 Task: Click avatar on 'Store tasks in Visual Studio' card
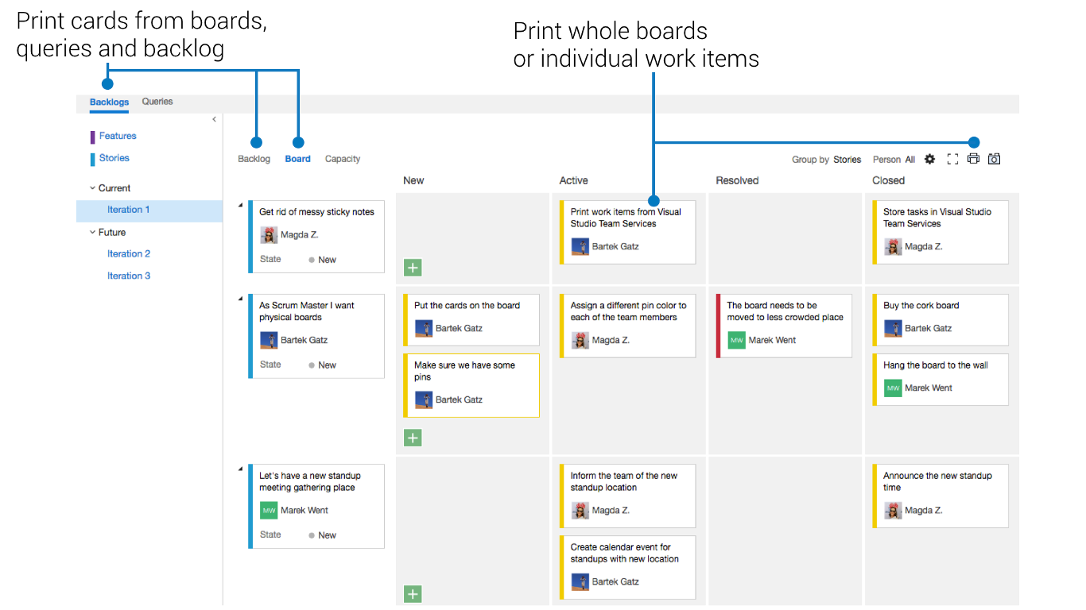pyautogui.click(x=893, y=246)
